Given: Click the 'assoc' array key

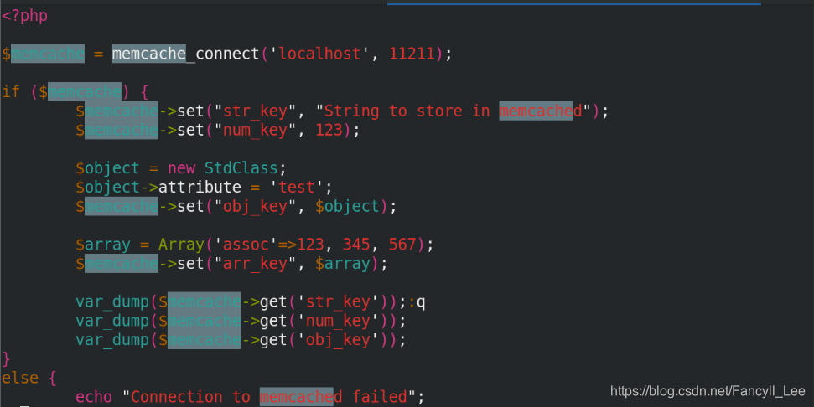Looking at the screenshot, I should pyautogui.click(x=246, y=245).
